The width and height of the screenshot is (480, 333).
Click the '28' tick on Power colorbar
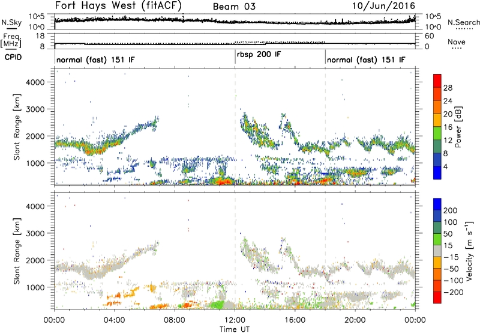[x=448, y=88]
